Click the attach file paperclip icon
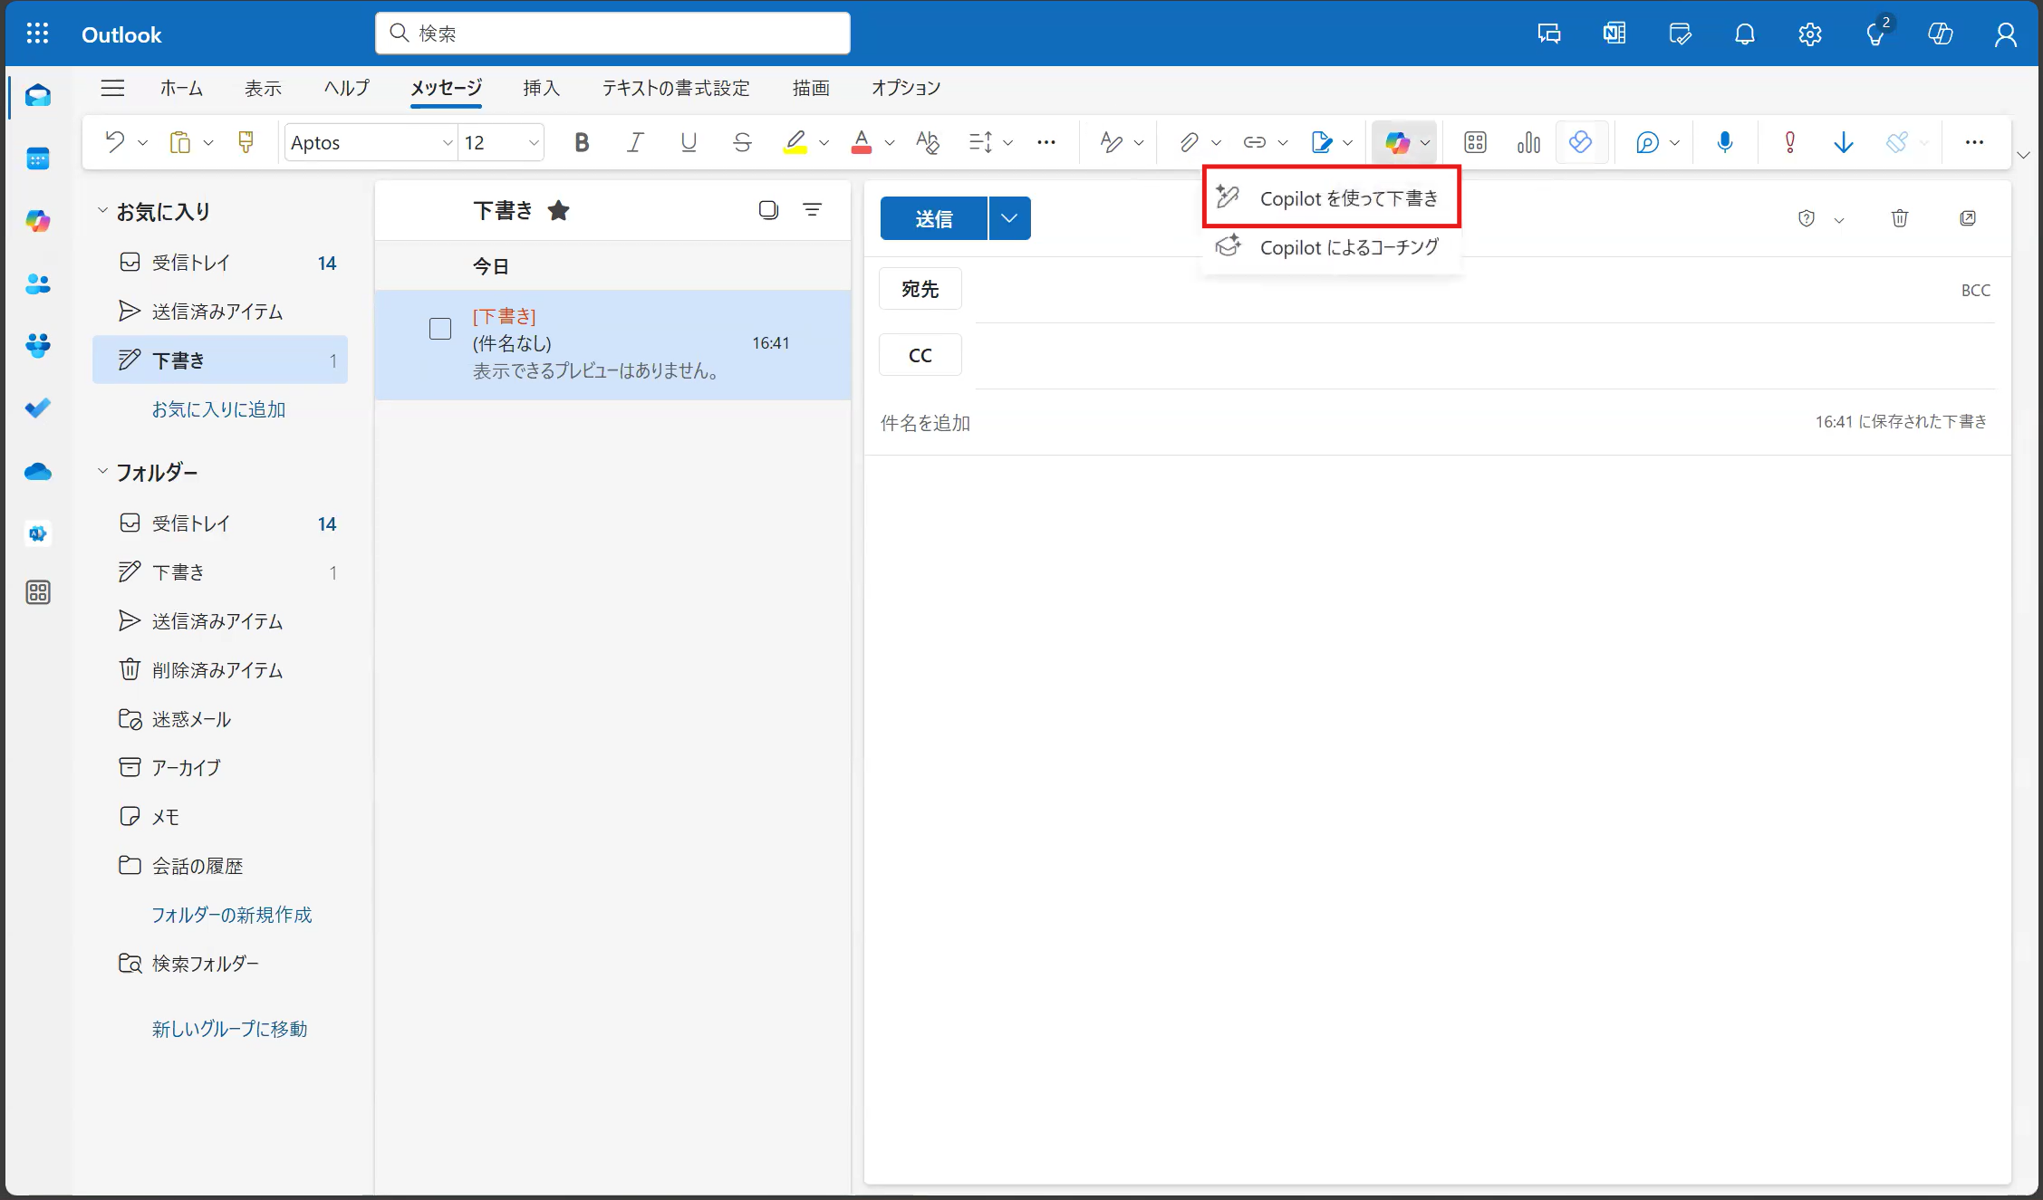This screenshot has height=1200, width=2043. (x=1189, y=142)
